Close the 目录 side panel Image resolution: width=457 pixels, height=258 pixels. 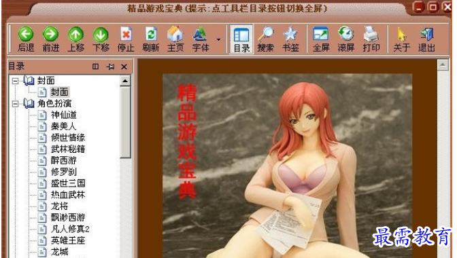[x=124, y=67]
